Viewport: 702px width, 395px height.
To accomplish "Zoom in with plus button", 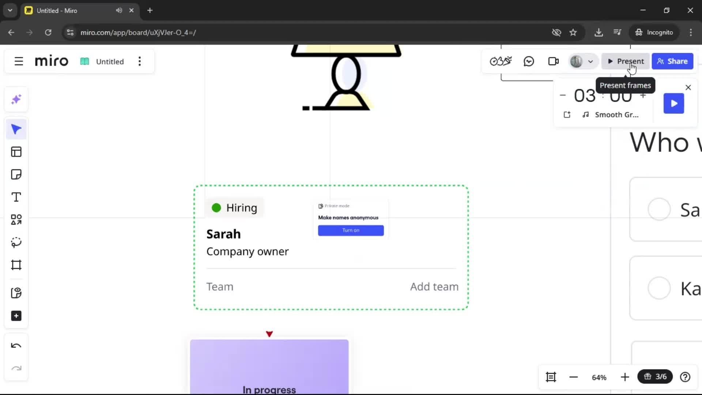I will click(625, 377).
